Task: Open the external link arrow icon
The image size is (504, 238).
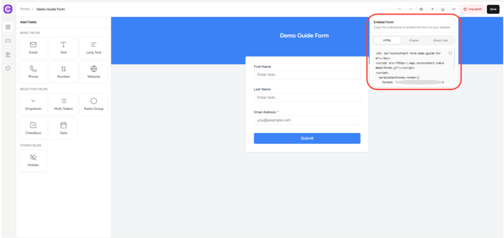Action: tap(432, 9)
